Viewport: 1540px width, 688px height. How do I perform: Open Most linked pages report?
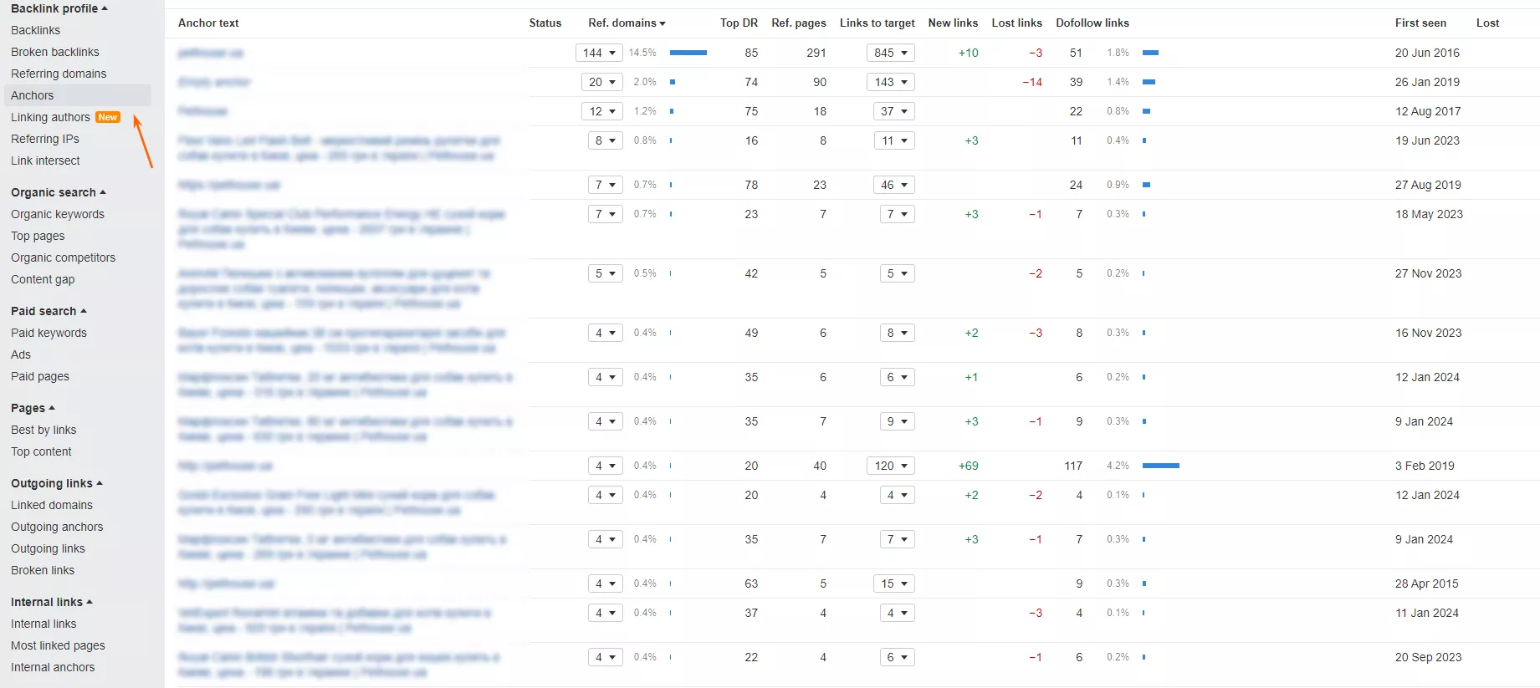58,645
